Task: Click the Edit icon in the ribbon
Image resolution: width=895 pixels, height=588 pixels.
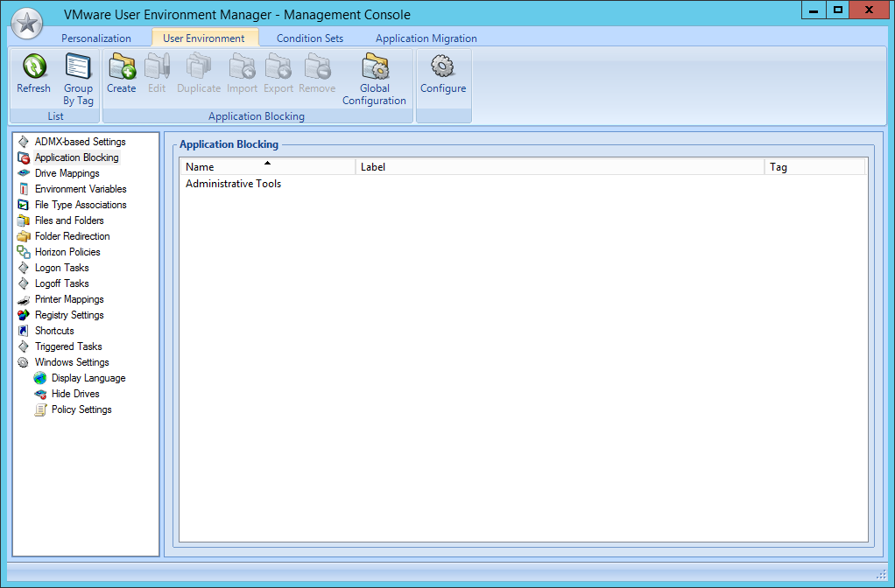Action: pyautogui.click(x=157, y=66)
